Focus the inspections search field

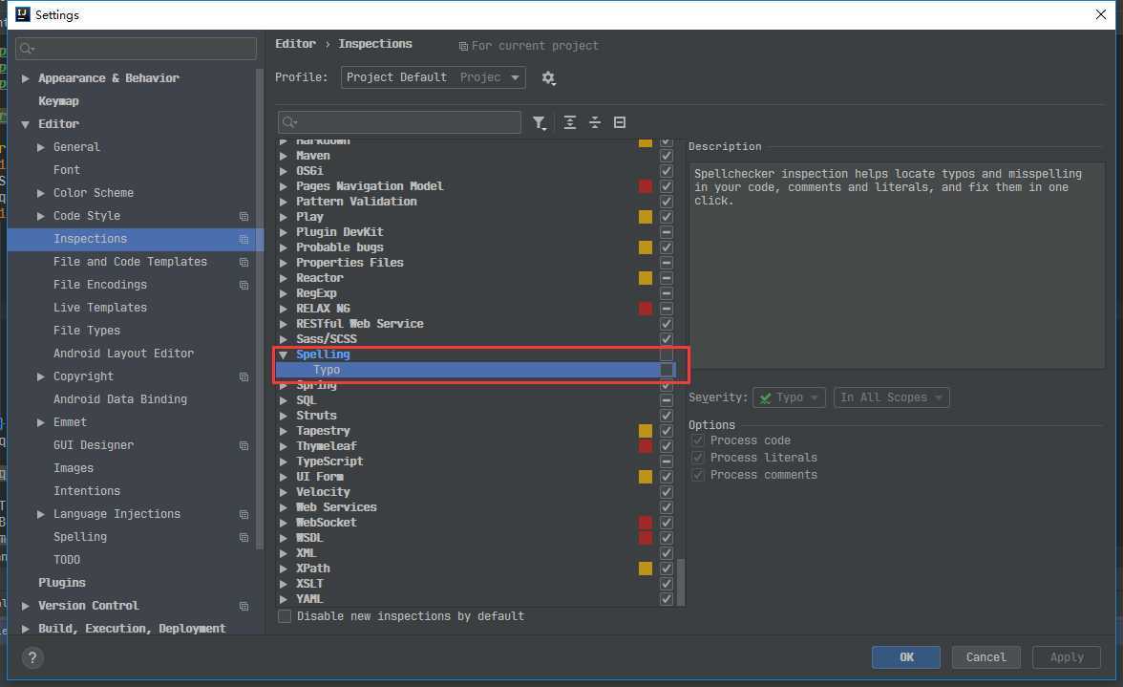click(x=399, y=122)
